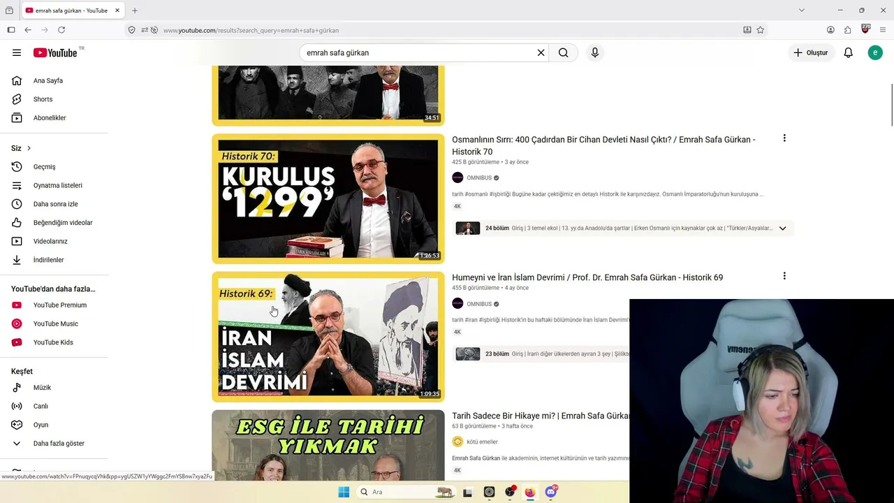This screenshot has height=503, width=894.
Task: Expand the 24 bölüm chapters list
Action: (x=782, y=228)
